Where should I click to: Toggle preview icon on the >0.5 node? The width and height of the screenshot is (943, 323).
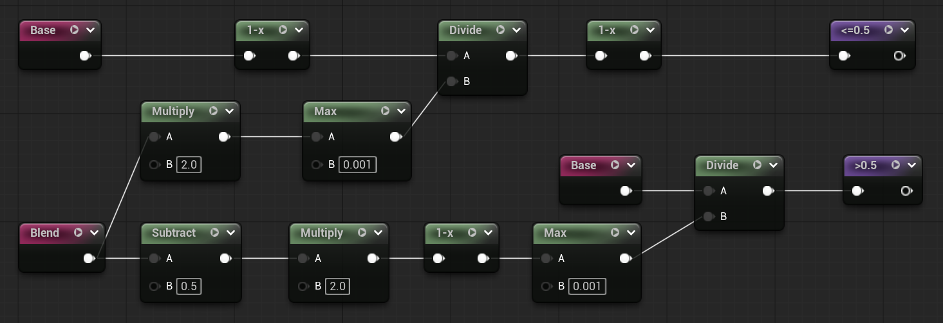pos(896,165)
